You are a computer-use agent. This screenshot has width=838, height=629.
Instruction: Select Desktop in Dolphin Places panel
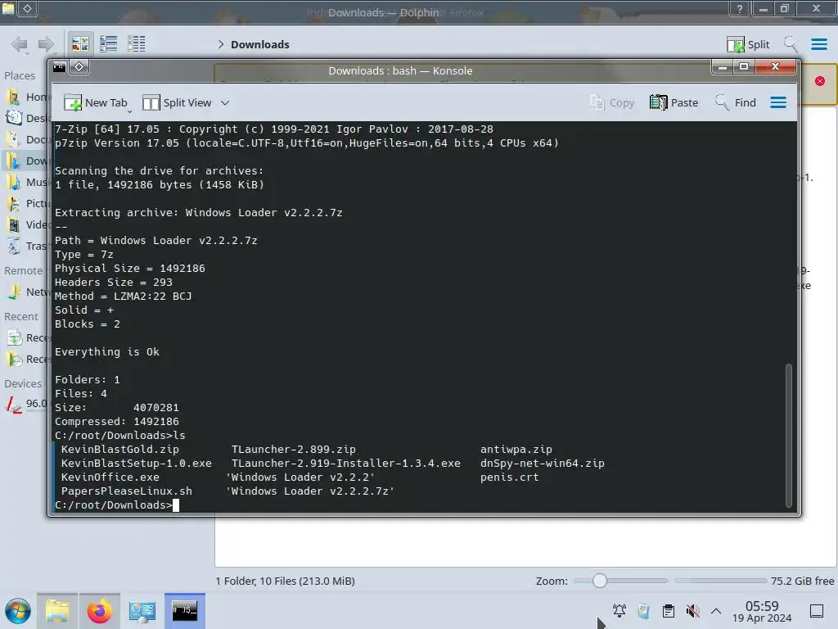tap(27, 118)
